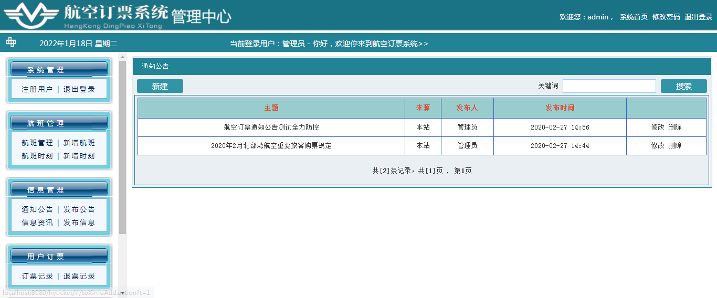This screenshot has width=717, height=298.
Task: Click 修改 for 航空订票通知公告测试全力防控 row
Action: 657,127
